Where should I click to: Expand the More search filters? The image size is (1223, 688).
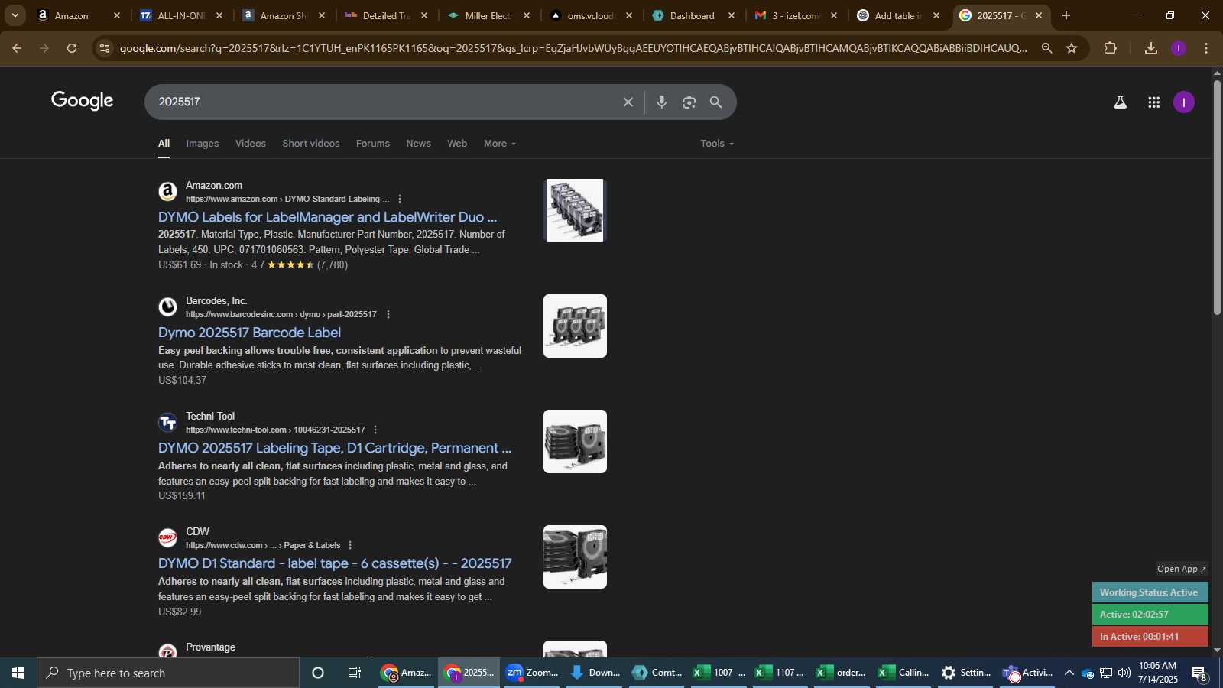point(500,144)
